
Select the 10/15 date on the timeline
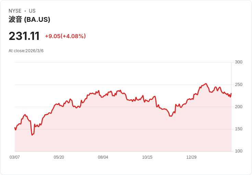(147, 157)
